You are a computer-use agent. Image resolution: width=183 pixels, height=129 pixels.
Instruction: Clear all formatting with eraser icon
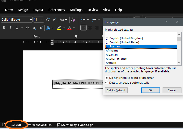[x=73, y=20]
